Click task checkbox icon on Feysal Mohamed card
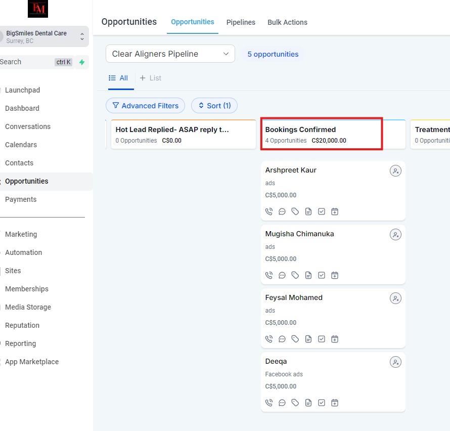Viewport: 450px width, 431px height. tap(322, 339)
